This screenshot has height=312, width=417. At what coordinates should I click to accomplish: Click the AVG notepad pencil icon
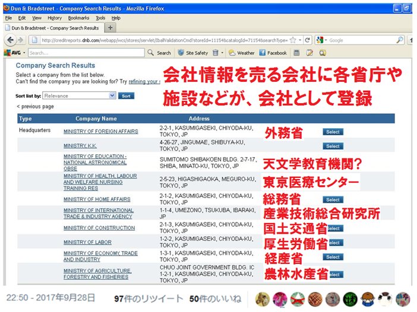[x=309, y=53]
